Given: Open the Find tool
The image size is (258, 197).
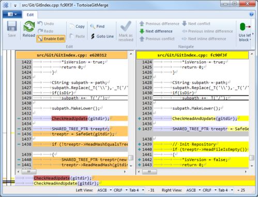Looking at the screenshot, I should pyautogui.click(x=98, y=26).
